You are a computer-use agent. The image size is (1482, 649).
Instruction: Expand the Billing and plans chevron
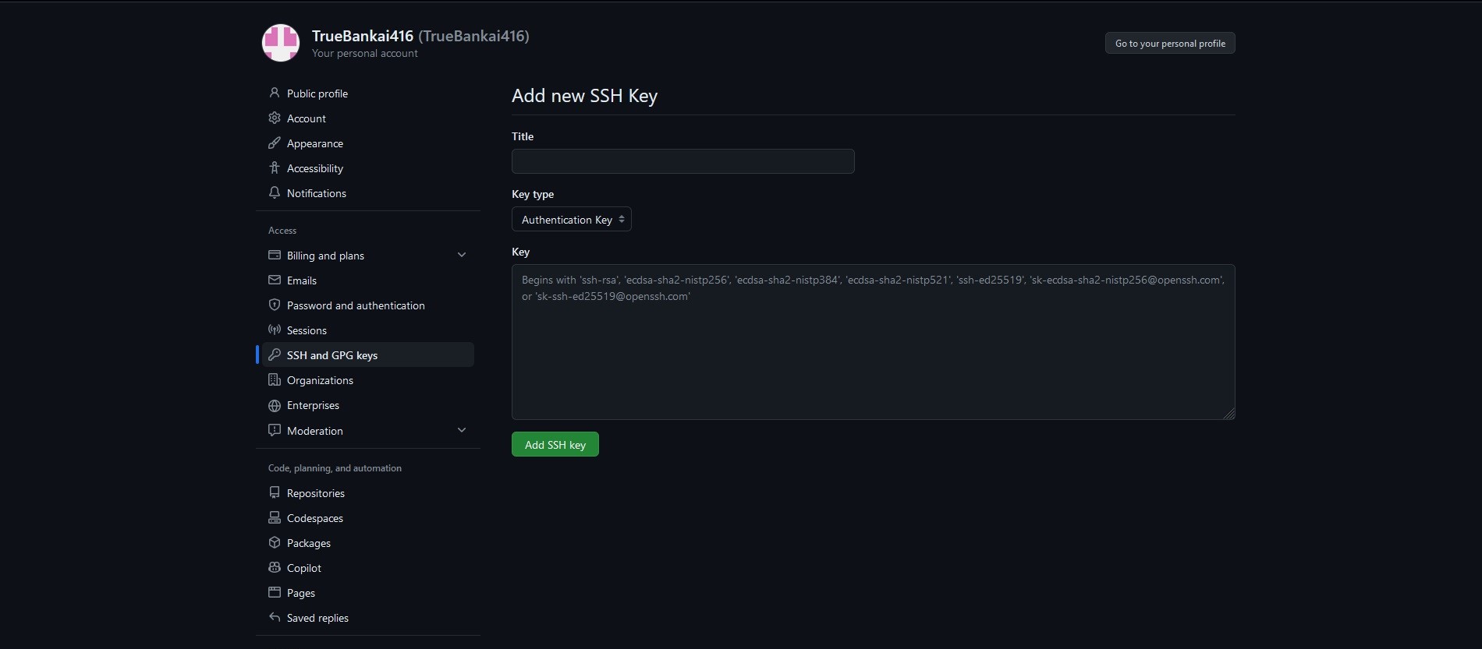tap(462, 255)
